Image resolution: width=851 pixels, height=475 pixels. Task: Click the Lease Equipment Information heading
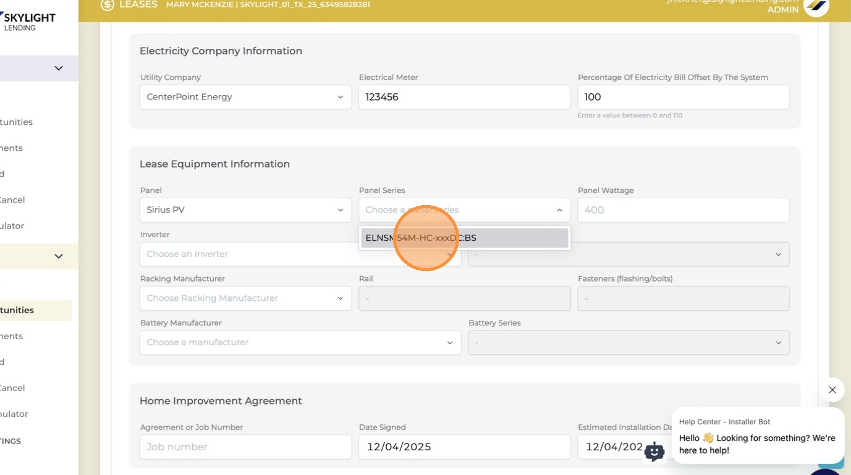click(x=214, y=164)
